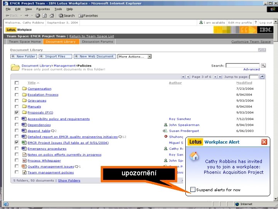Click the Compensation folder icon
The width and height of the screenshot is (278, 209).
(x=24, y=89)
